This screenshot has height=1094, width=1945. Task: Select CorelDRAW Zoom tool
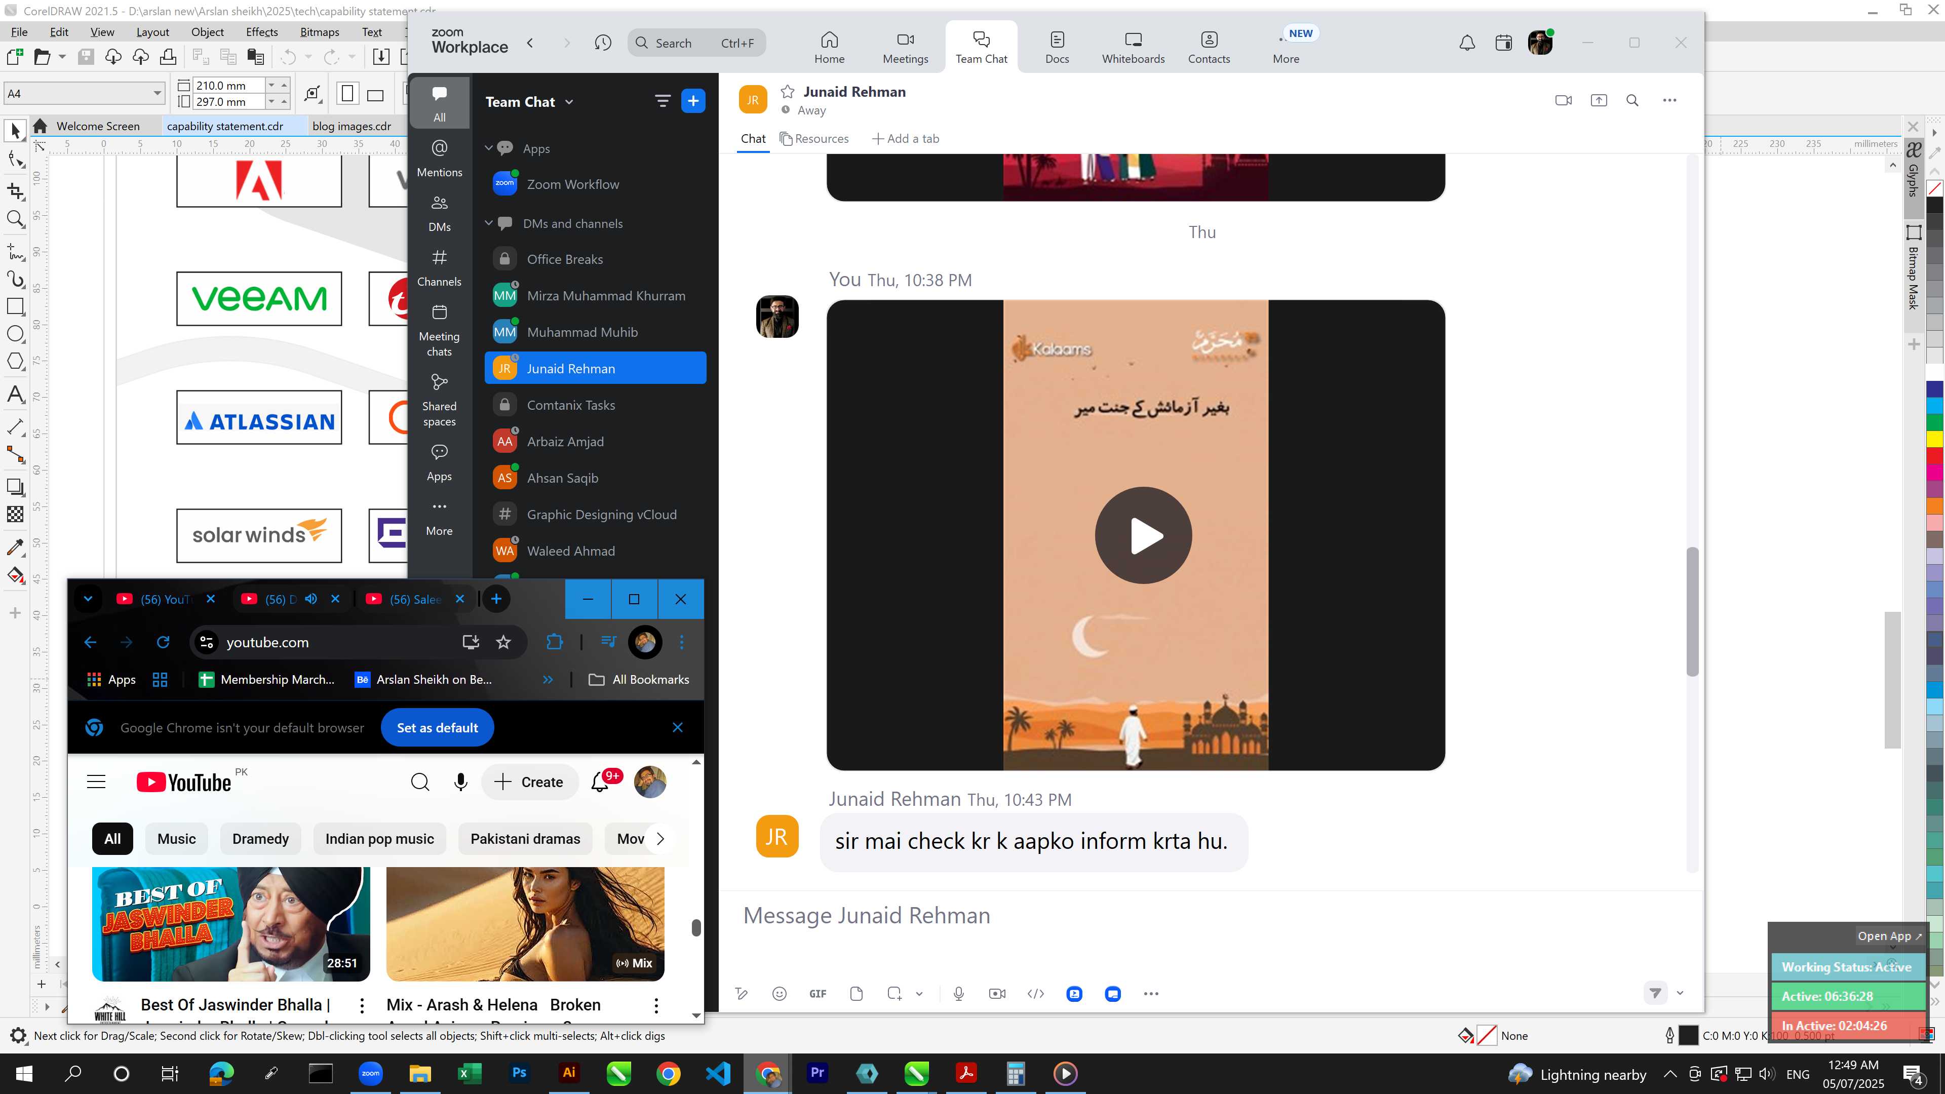click(x=15, y=219)
